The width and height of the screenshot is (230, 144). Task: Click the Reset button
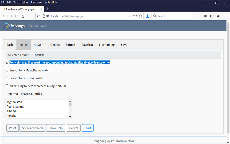[12, 128]
